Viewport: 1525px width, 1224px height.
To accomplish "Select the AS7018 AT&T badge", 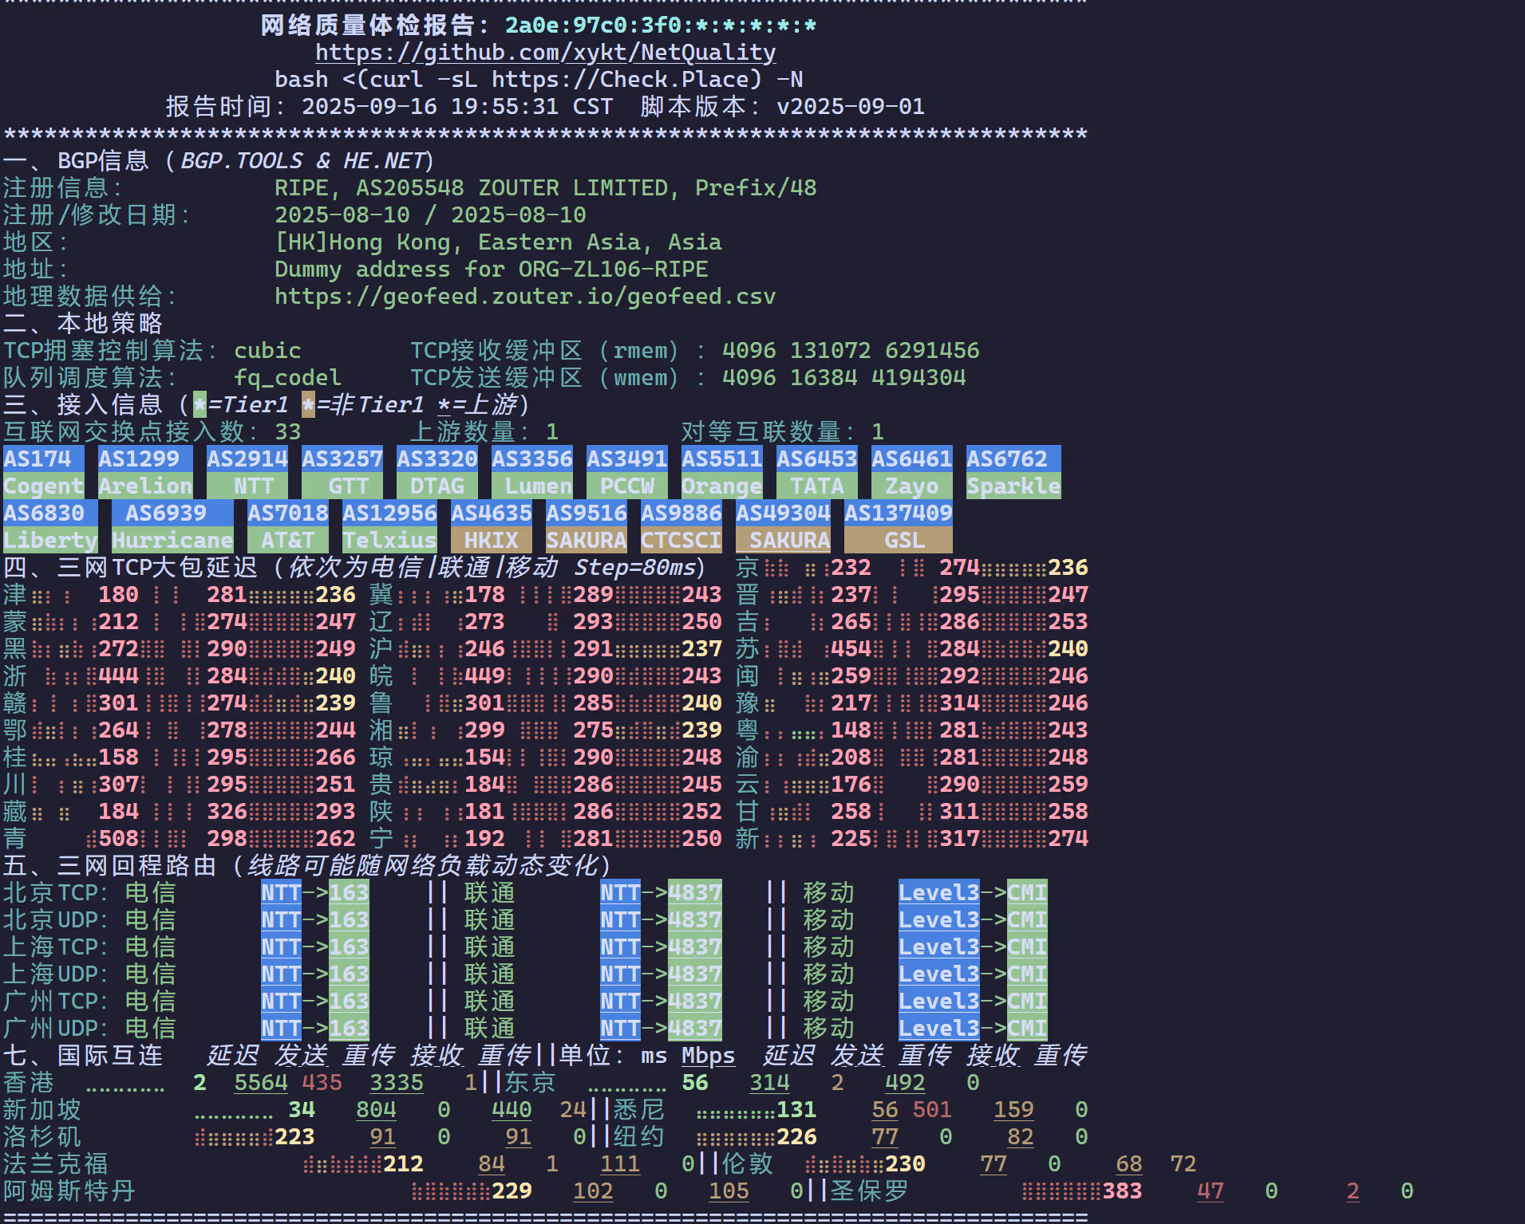I will click(287, 526).
